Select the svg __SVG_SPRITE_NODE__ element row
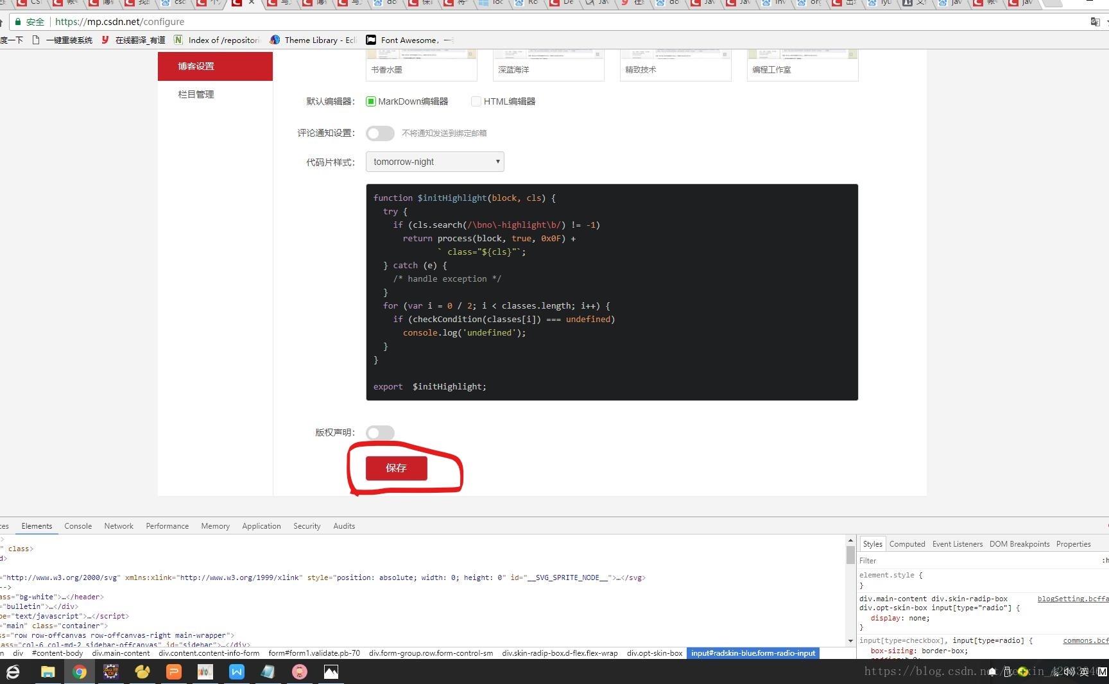The image size is (1109, 684). [x=323, y=577]
